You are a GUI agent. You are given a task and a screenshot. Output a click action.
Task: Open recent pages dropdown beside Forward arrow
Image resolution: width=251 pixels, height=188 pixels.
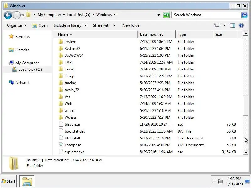pos(23,15)
